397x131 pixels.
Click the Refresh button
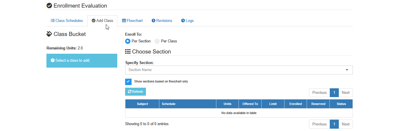(x=135, y=92)
